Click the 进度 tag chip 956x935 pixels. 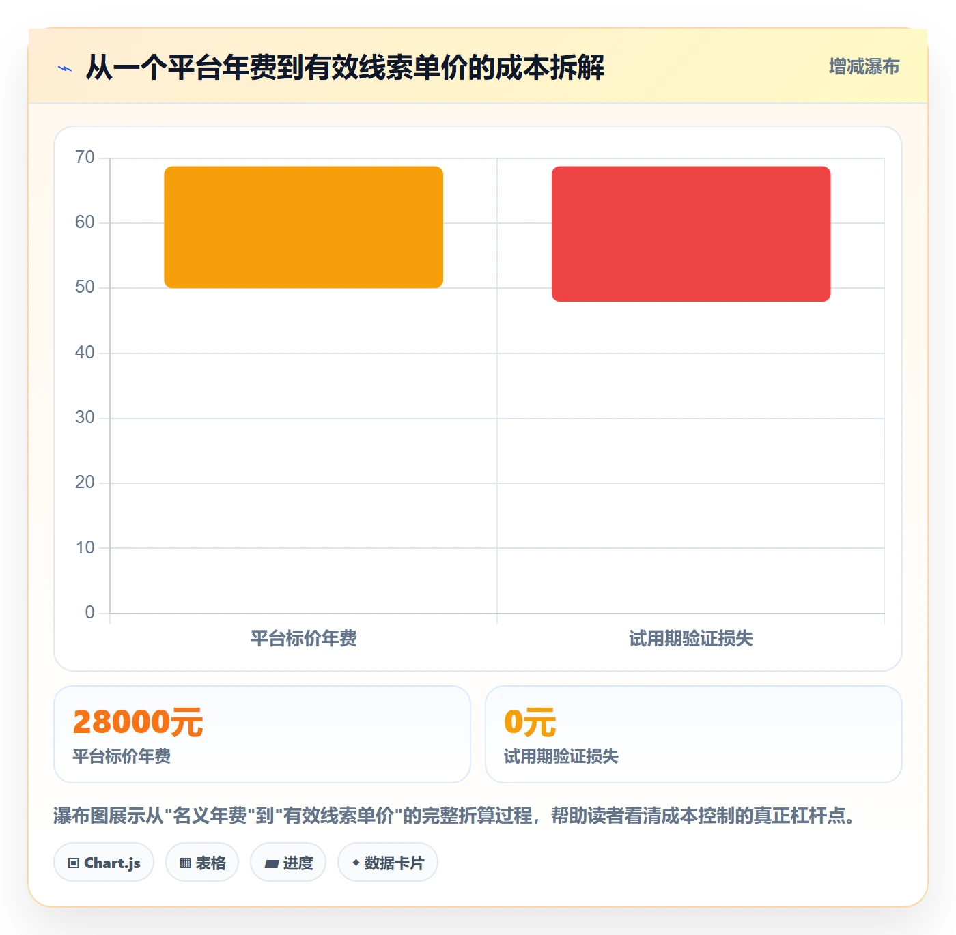(288, 863)
